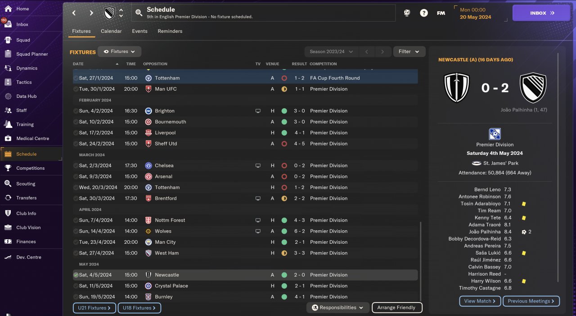The image size is (576, 316).
Task: Sort fixtures by the Date column arrow
Action: click(x=117, y=64)
